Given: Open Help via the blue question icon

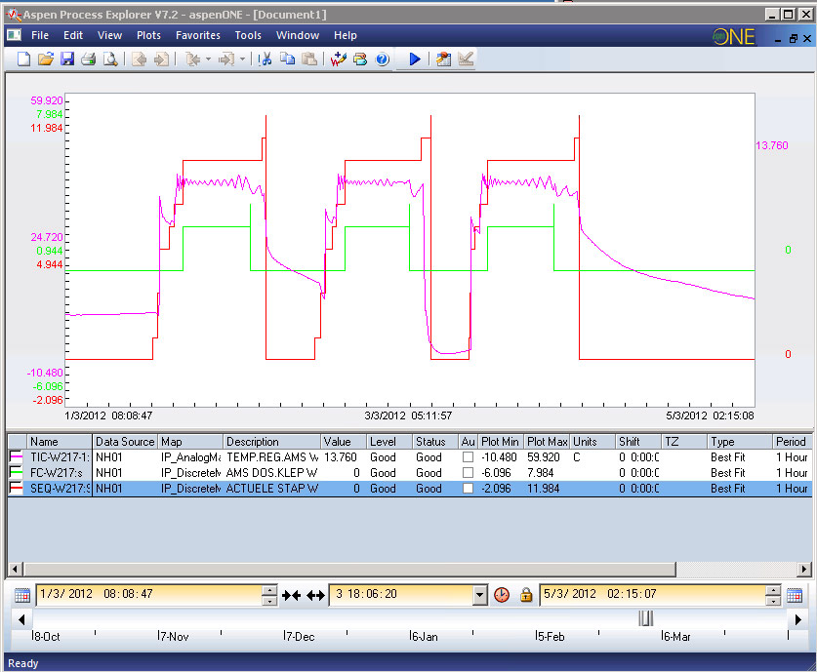Looking at the screenshot, I should tap(382, 59).
